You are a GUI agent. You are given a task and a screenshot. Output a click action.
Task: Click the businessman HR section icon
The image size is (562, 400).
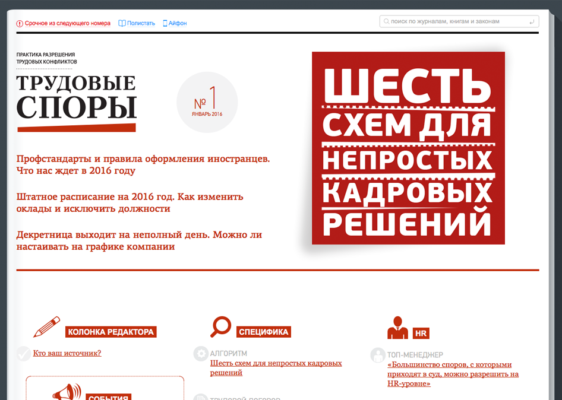397,328
